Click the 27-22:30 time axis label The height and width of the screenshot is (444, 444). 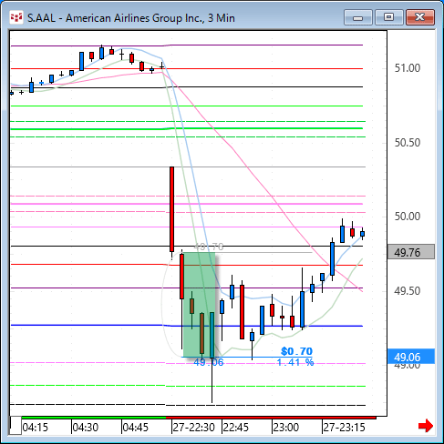(193, 428)
